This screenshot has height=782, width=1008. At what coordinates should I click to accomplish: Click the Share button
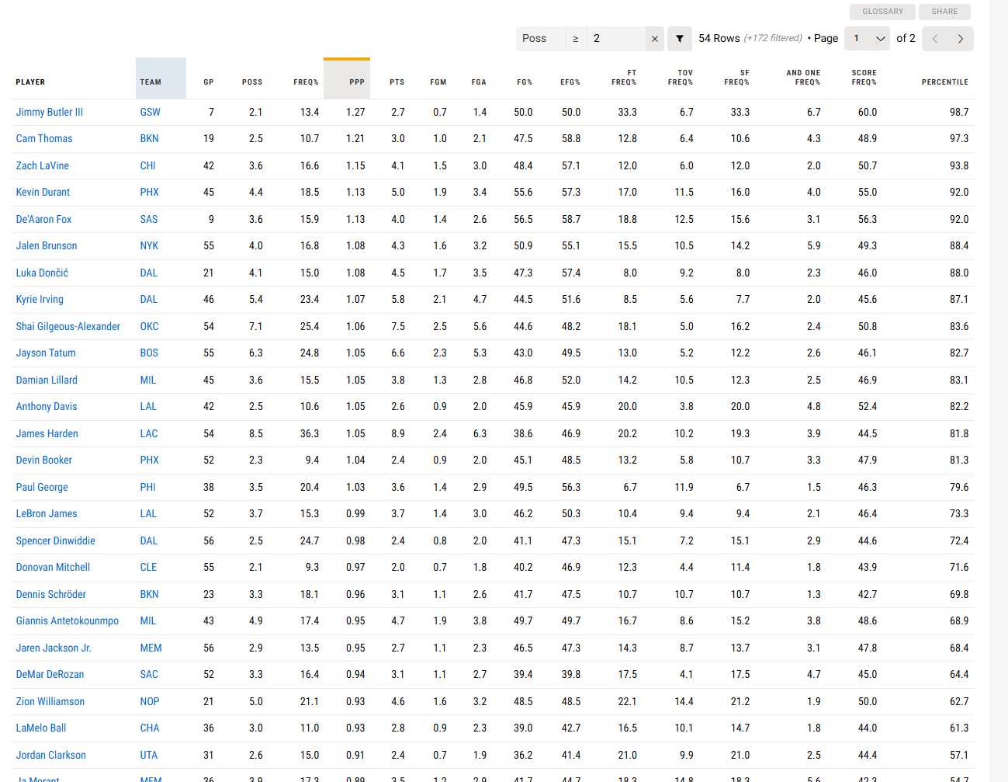pos(944,12)
